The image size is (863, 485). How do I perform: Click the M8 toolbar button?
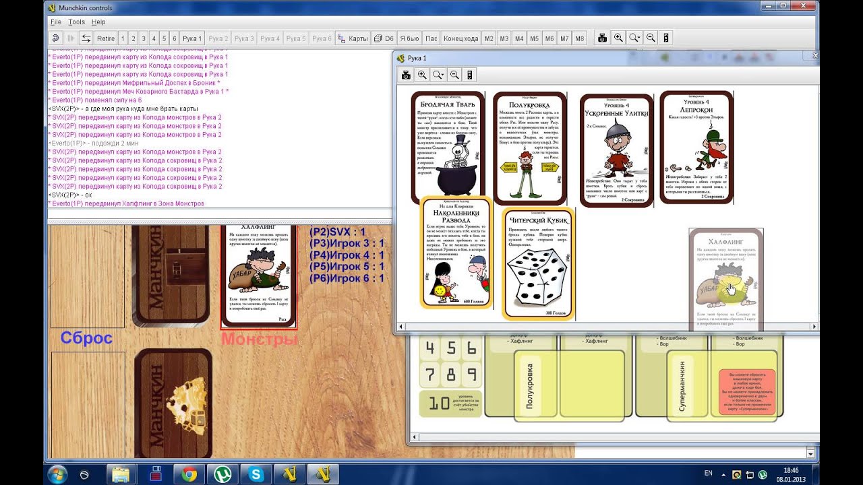[579, 38]
